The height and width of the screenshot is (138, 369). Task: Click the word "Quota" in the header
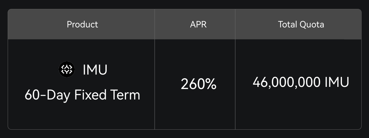click(312, 24)
